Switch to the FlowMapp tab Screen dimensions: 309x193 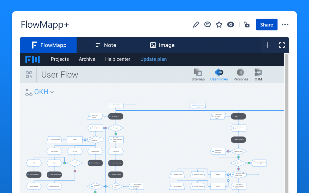(49, 45)
